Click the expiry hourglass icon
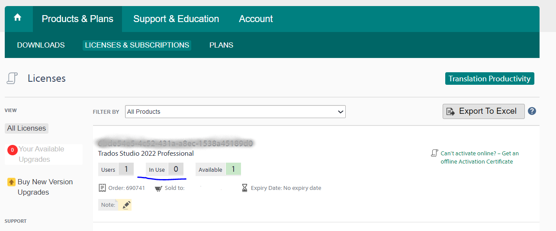This screenshot has width=556, height=231. (244, 188)
